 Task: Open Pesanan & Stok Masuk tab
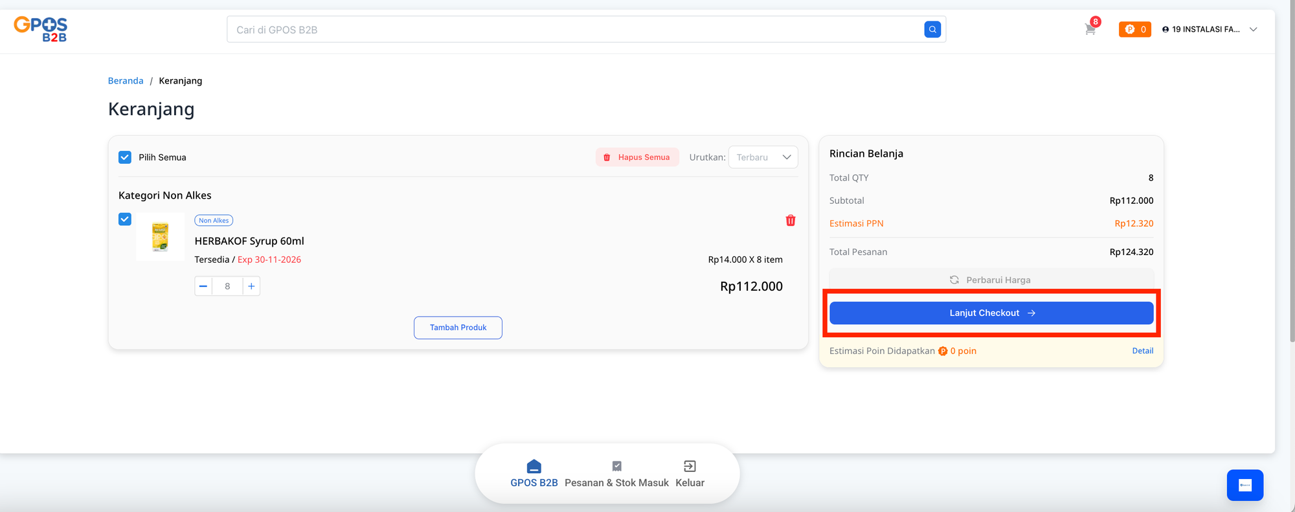point(616,473)
